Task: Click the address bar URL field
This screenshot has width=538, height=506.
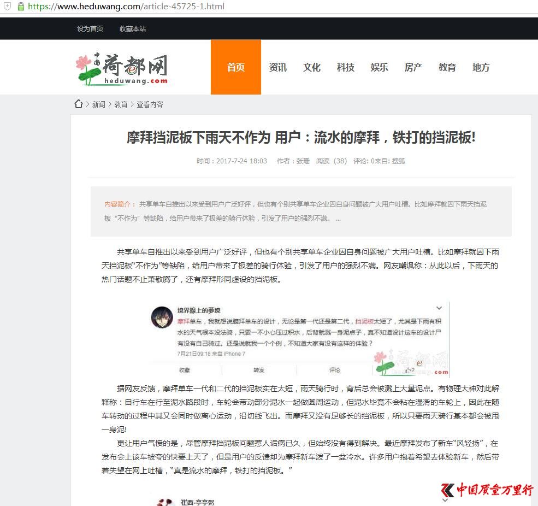Action: tap(126, 6)
